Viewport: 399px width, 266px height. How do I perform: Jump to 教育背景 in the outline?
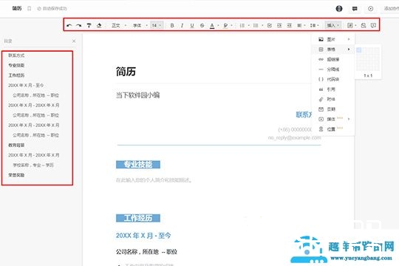16,145
